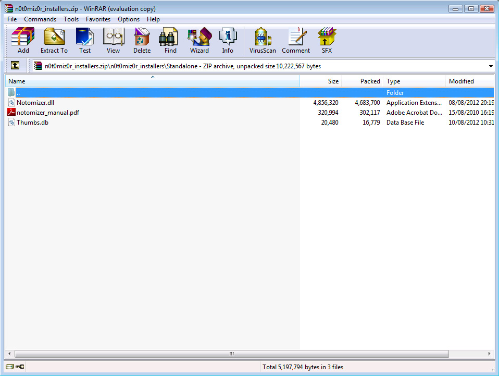Click the 4,683,700 packed value
This screenshot has height=376, width=499.
pos(367,103)
